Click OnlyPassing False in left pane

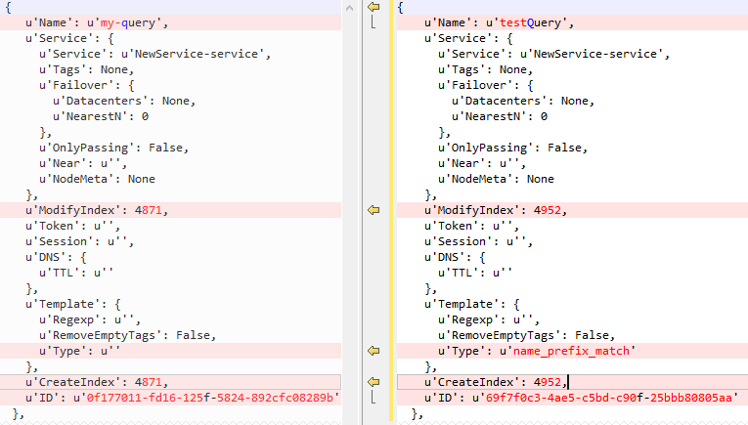[x=114, y=148]
